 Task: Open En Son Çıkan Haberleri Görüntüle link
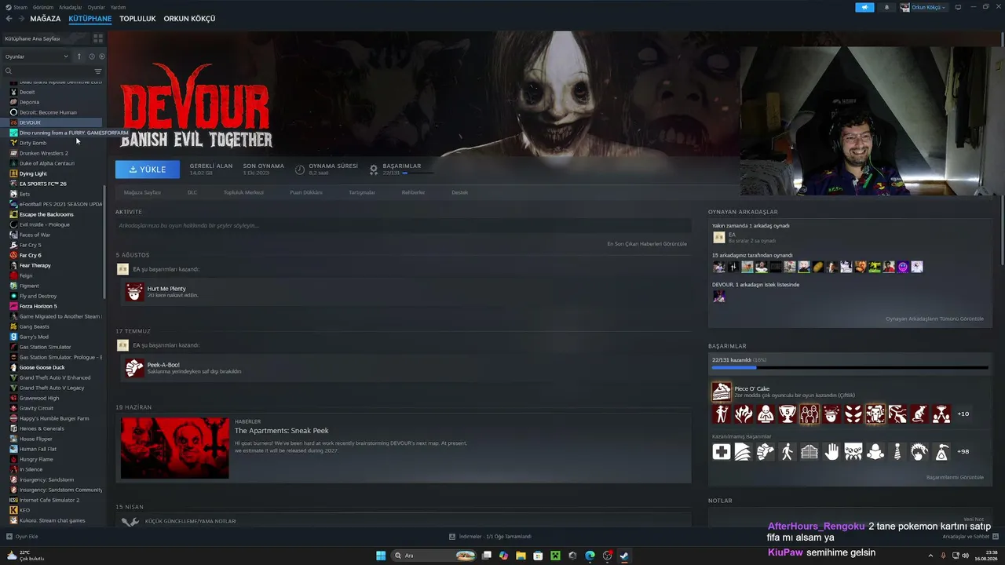pos(647,244)
